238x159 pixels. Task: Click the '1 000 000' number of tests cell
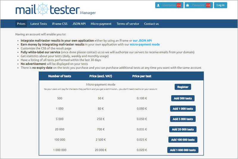(x=60, y=150)
